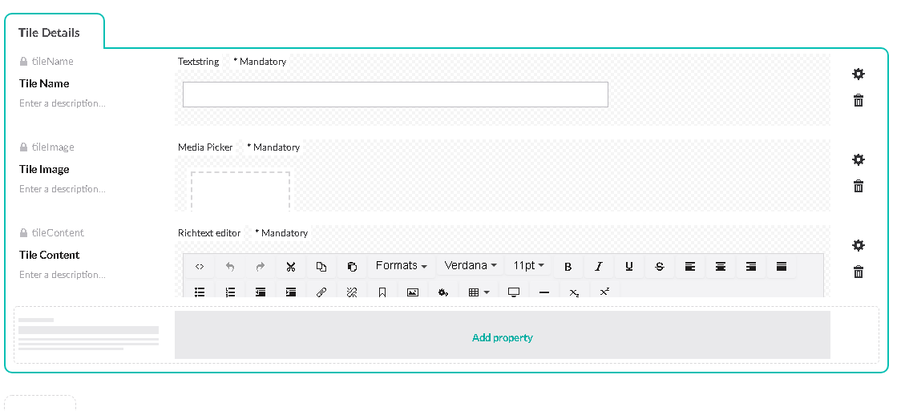901x411 pixels.
Task: Click the cut scissors icon
Action: [x=291, y=266]
